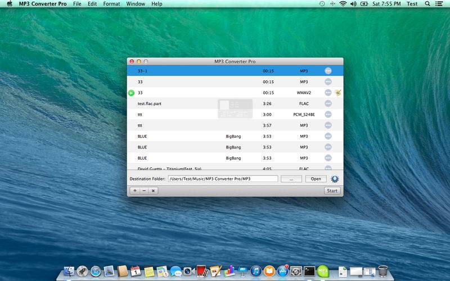Clear the list with the x button
This screenshot has height=281, width=450.
(153, 191)
